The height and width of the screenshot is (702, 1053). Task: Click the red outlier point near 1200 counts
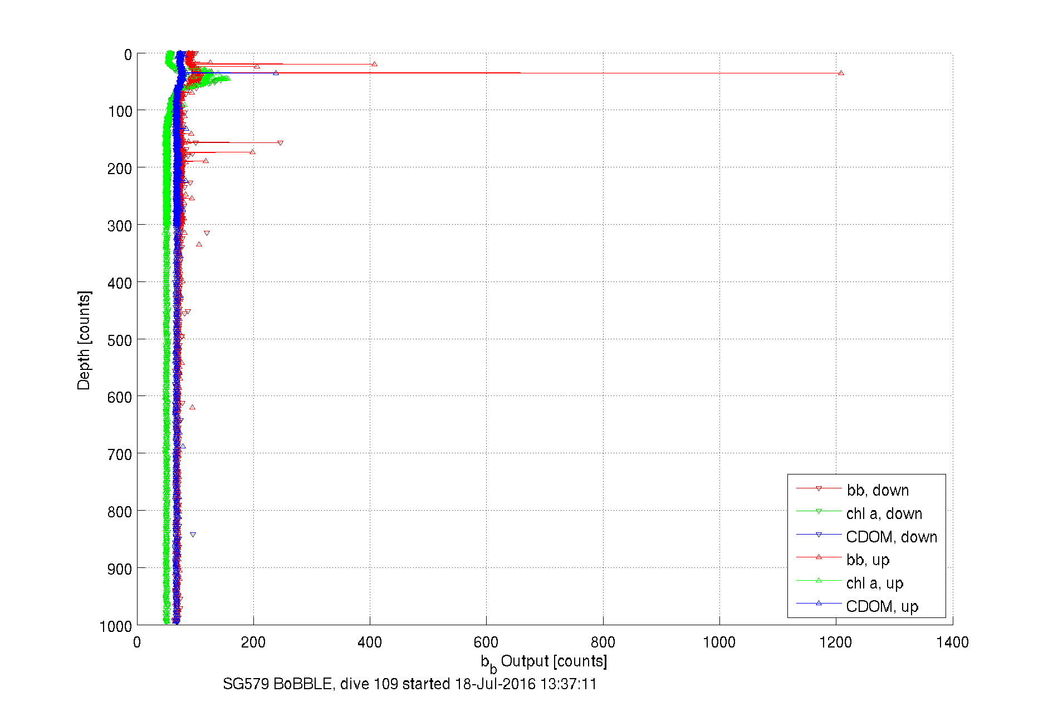[841, 73]
